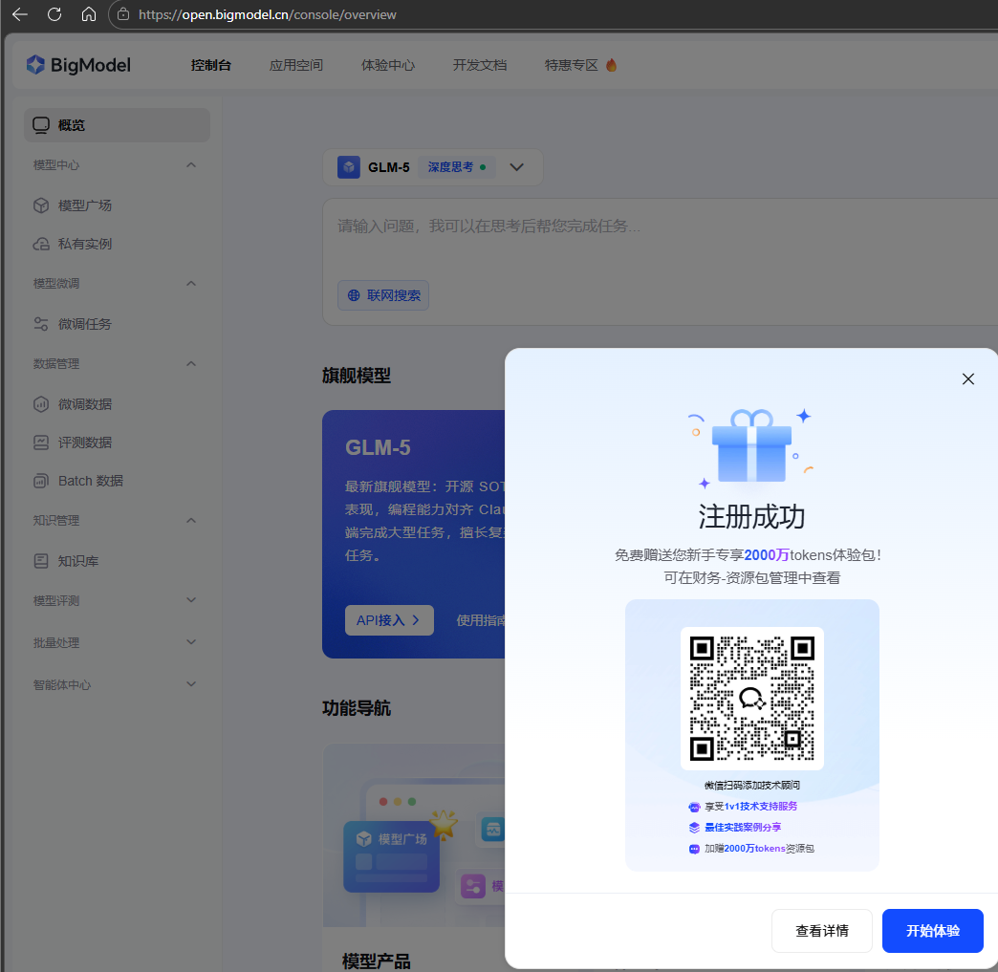
Task: Toggle 联网搜索 web search option
Action: click(383, 295)
